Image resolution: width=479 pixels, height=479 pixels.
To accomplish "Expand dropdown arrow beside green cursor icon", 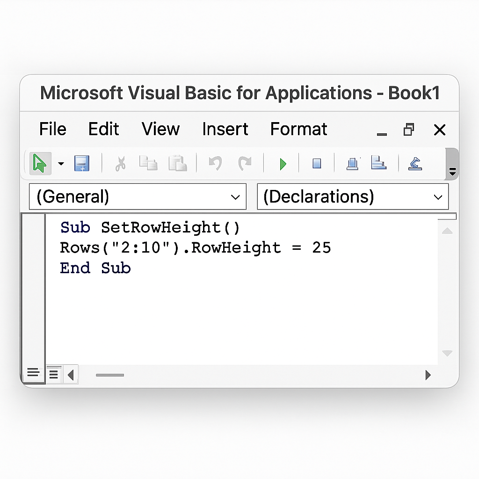I will point(61,164).
